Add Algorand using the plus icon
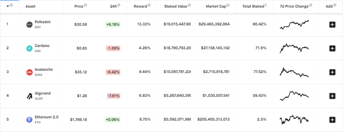This screenshot has width=343, height=132. 332,96
